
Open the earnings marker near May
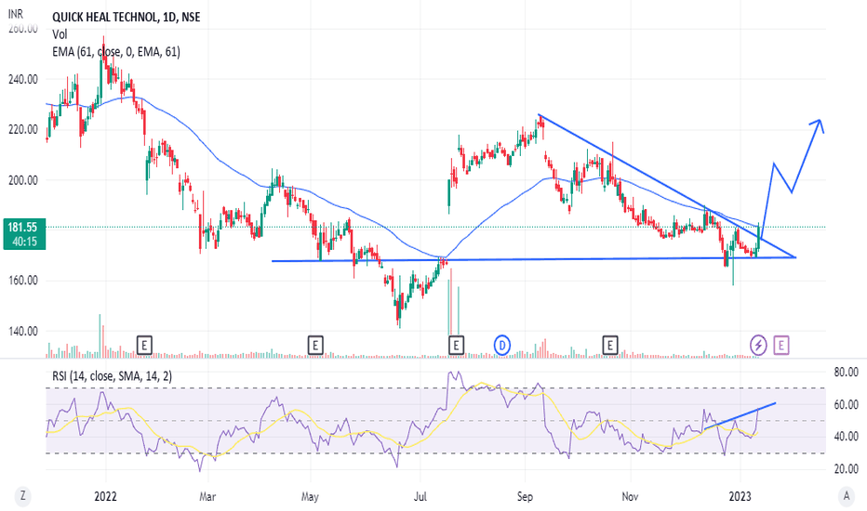(x=315, y=346)
